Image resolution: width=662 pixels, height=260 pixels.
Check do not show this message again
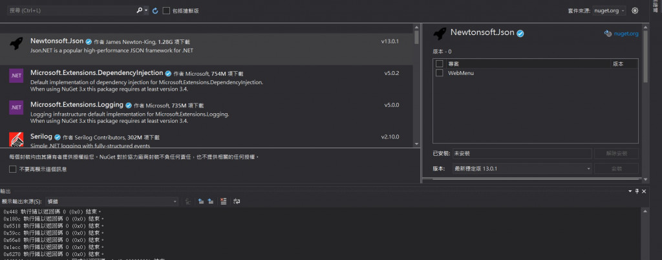[x=13, y=169]
